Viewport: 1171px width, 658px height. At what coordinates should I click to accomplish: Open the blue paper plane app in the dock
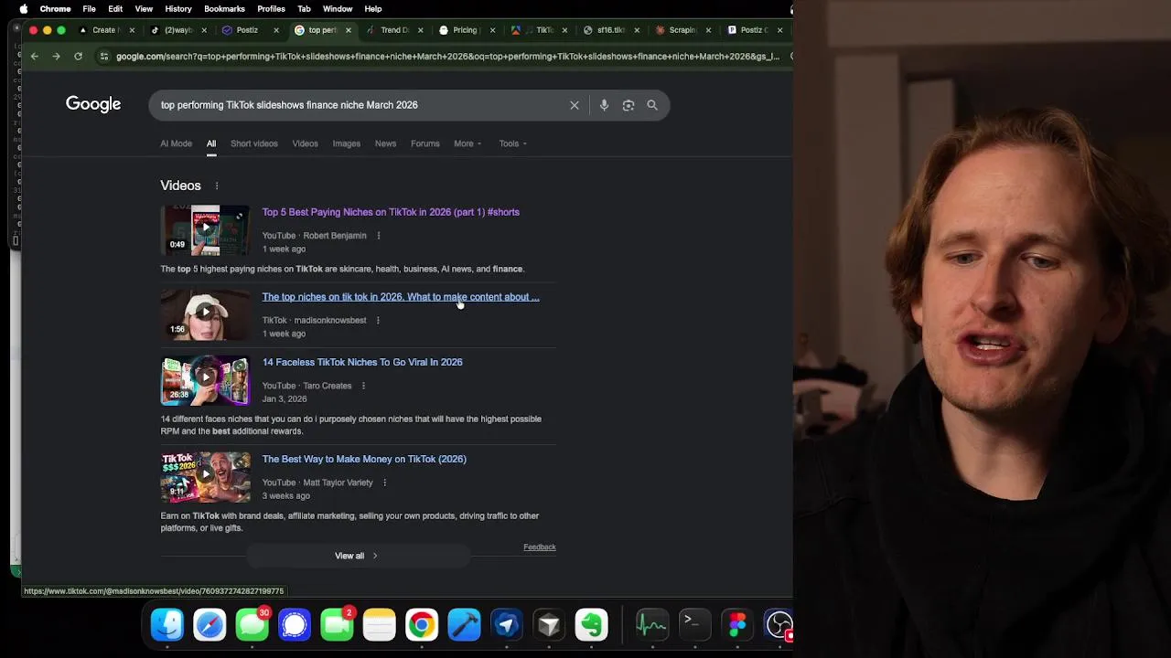click(507, 625)
